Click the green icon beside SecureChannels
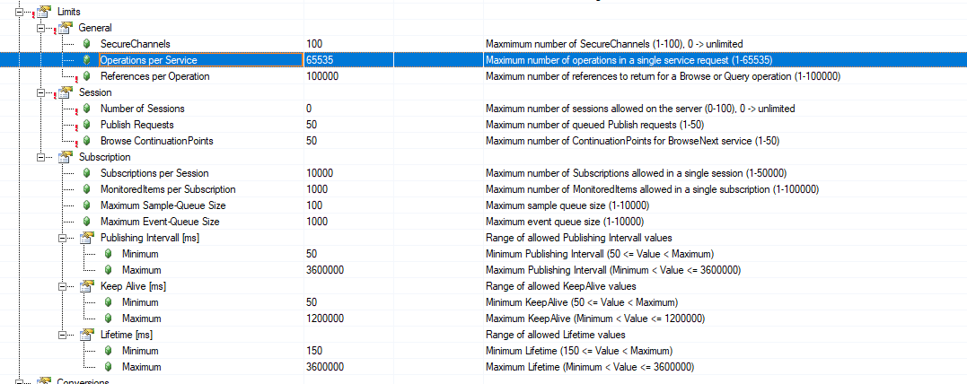 pos(87,44)
